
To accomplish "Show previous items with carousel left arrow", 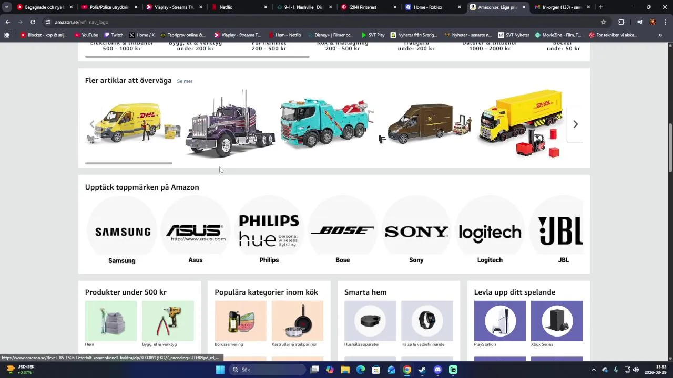I will coord(92,124).
